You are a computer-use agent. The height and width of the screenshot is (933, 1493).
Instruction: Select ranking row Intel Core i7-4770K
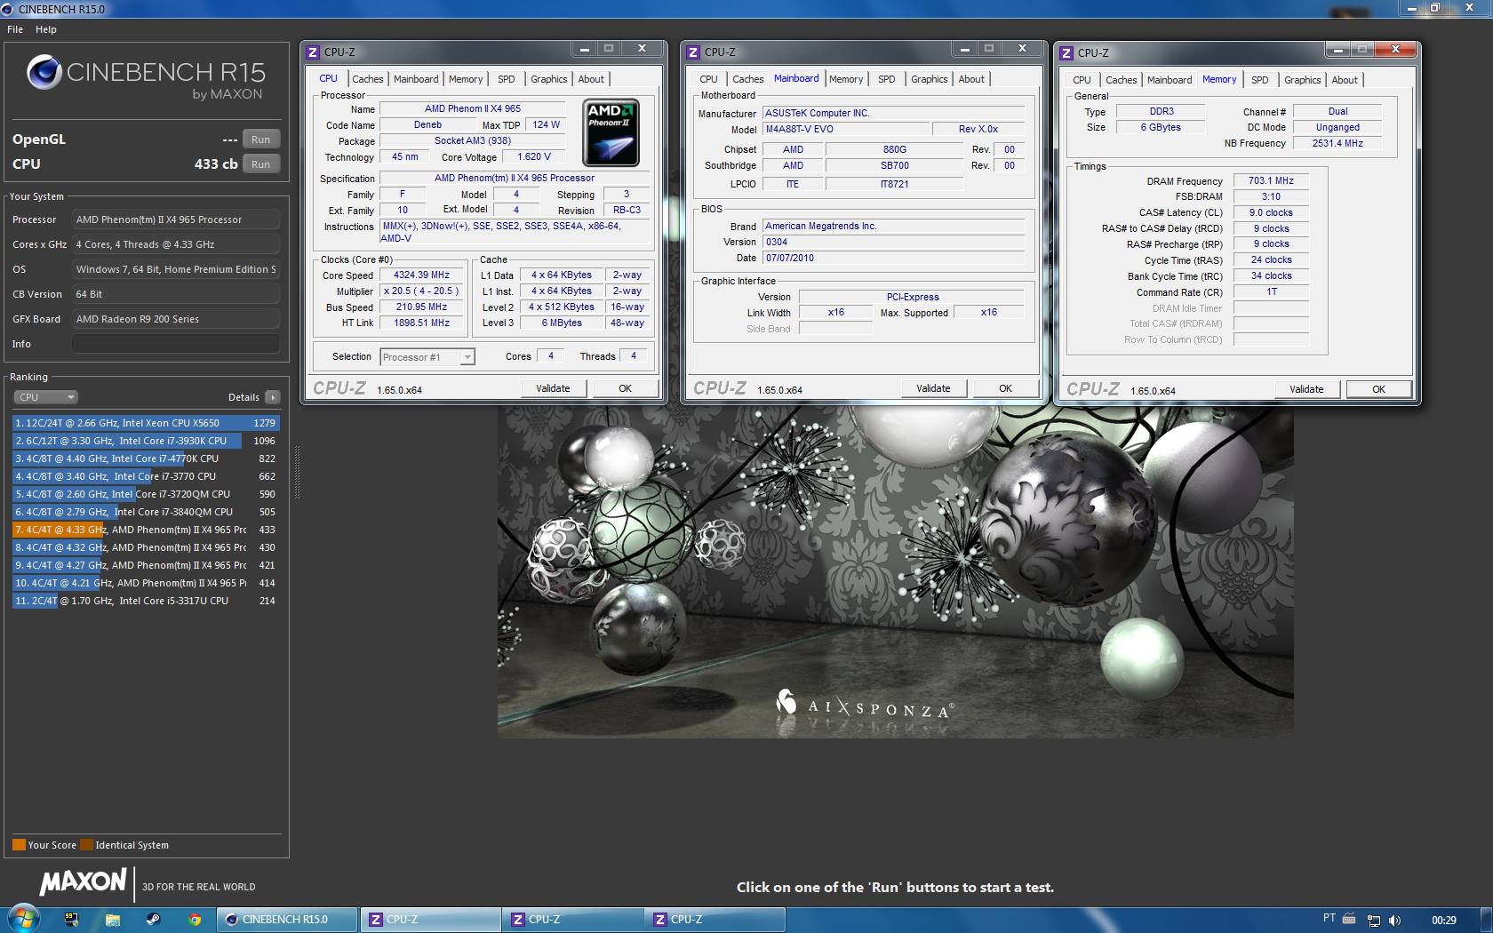tap(146, 459)
